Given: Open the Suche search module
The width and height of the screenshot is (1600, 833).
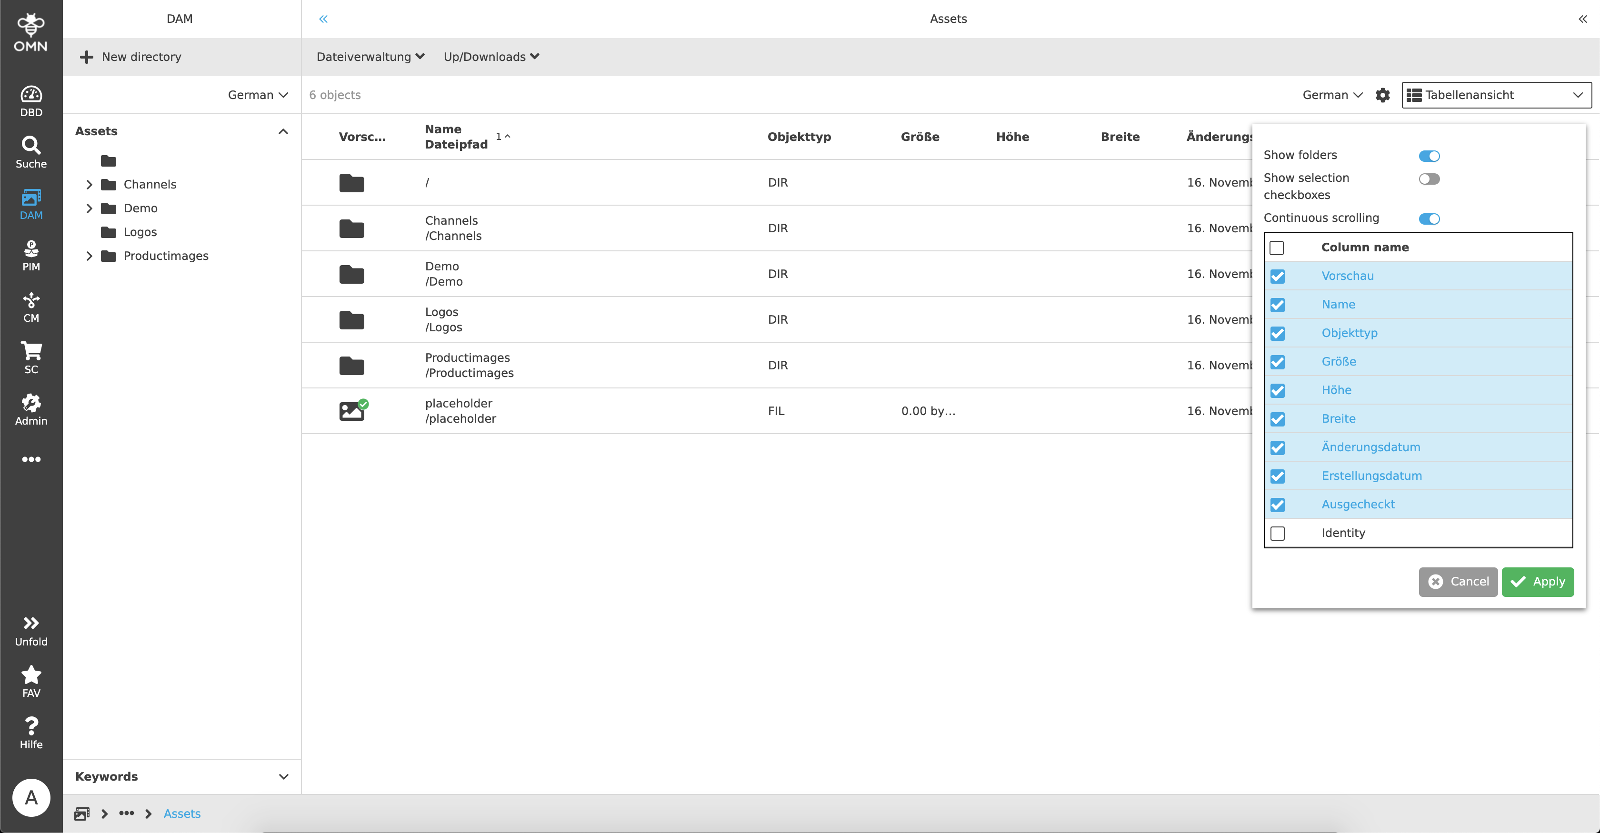Looking at the screenshot, I should [30, 150].
